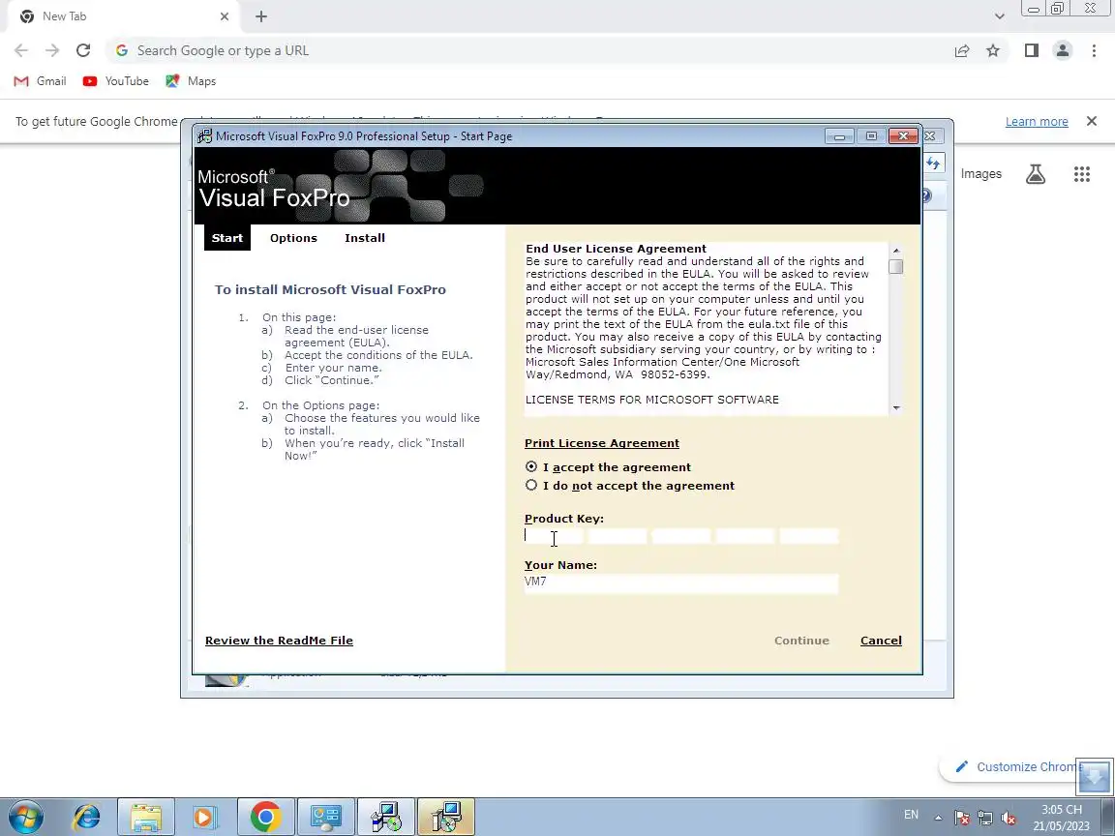This screenshot has width=1115, height=836.
Task: Open network tray icon
Action: pyautogui.click(x=985, y=818)
